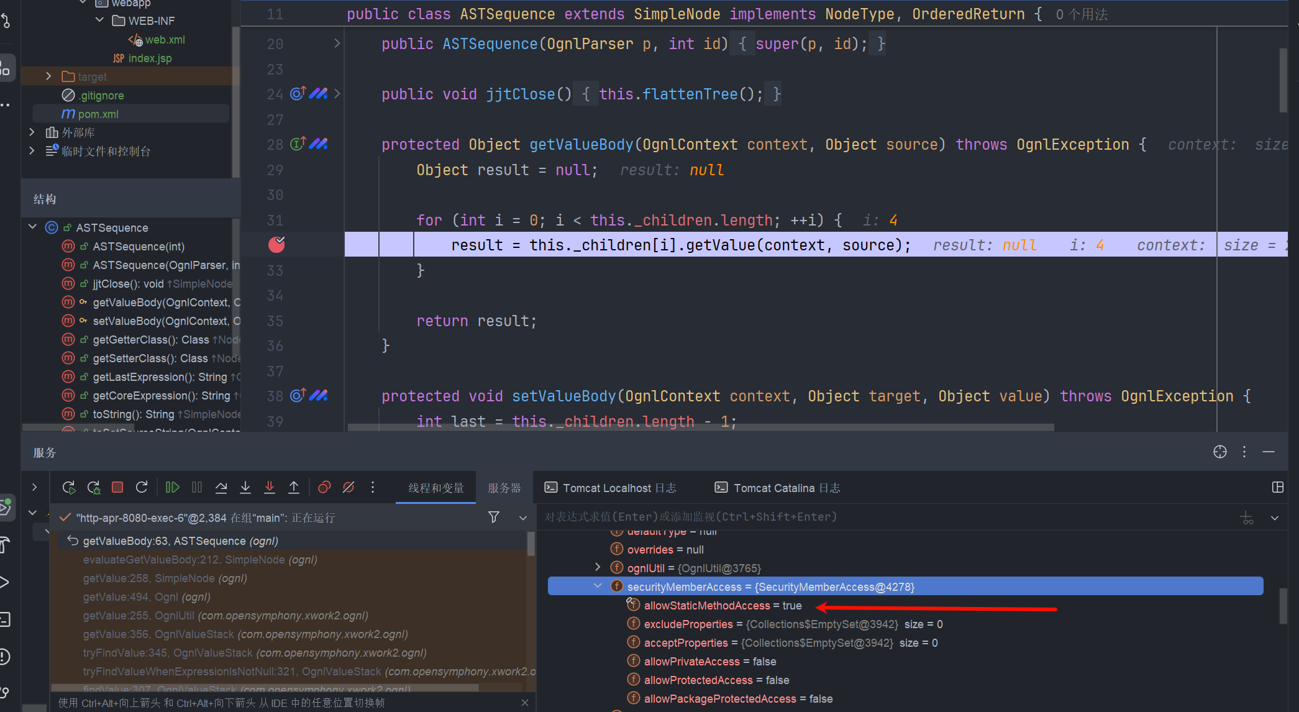The width and height of the screenshot is (1299, 712).
Task: Click the filter icon in threads header
Action: point(494,517)
